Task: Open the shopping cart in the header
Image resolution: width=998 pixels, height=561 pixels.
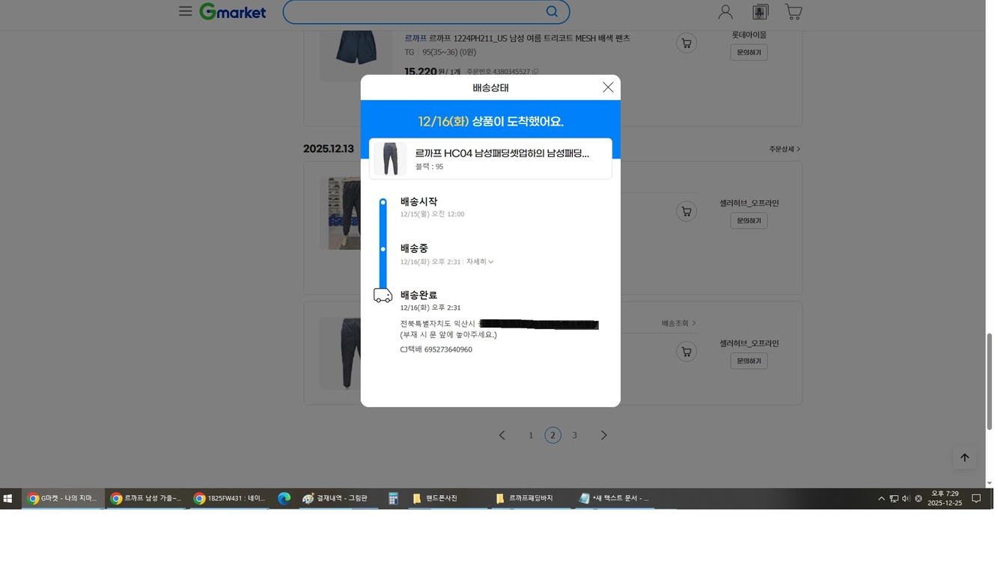Action: point(794,12)
